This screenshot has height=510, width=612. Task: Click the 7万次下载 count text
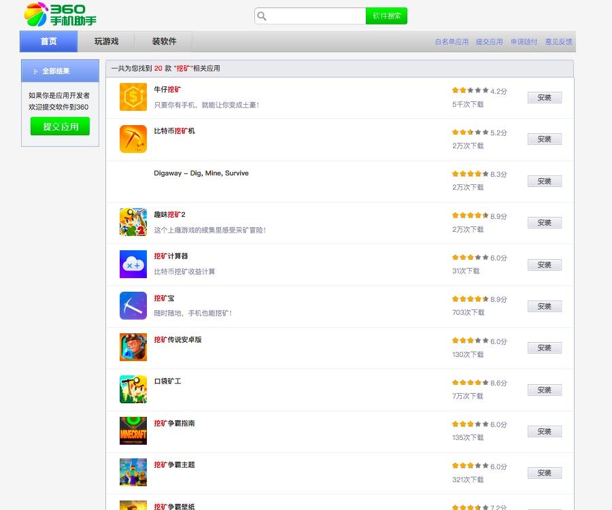(468, 396)
